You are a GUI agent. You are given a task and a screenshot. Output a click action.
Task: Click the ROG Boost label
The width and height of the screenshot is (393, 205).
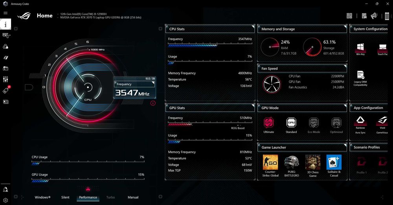pyautogui.click(x=238, y=128)
